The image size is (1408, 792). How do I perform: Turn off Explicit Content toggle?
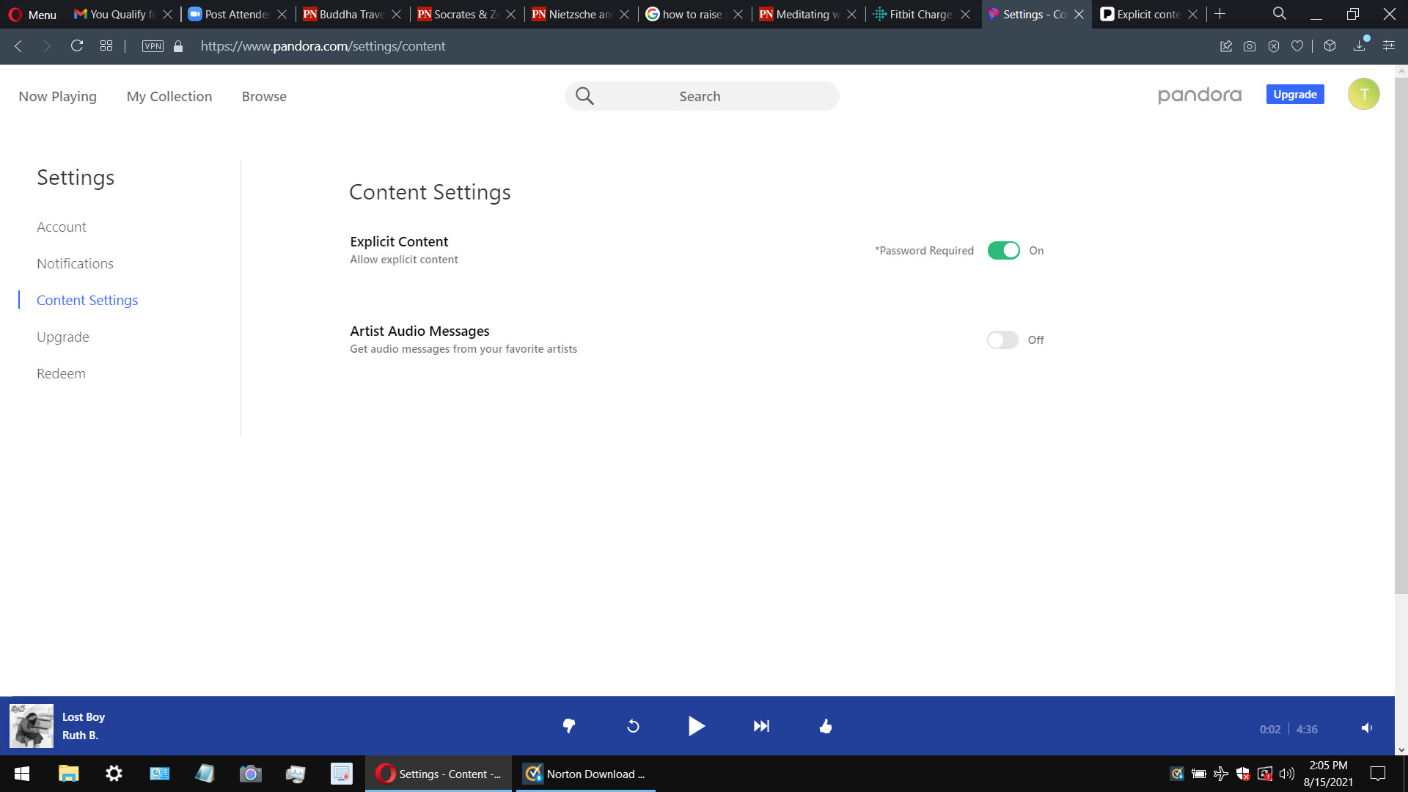[x=1003, y=251]
